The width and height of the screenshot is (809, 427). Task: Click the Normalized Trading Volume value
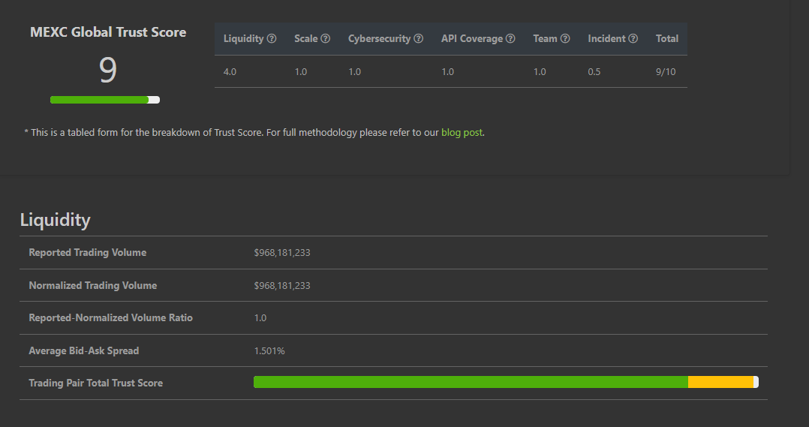click(282, 286)
